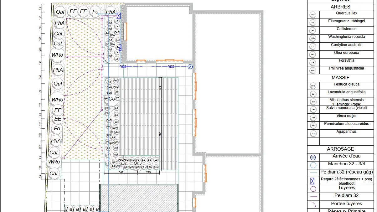The image size is (377, 212).
Task: Select the Manchon 32 - 3/4 circle symbol
Action: [313, 165]
